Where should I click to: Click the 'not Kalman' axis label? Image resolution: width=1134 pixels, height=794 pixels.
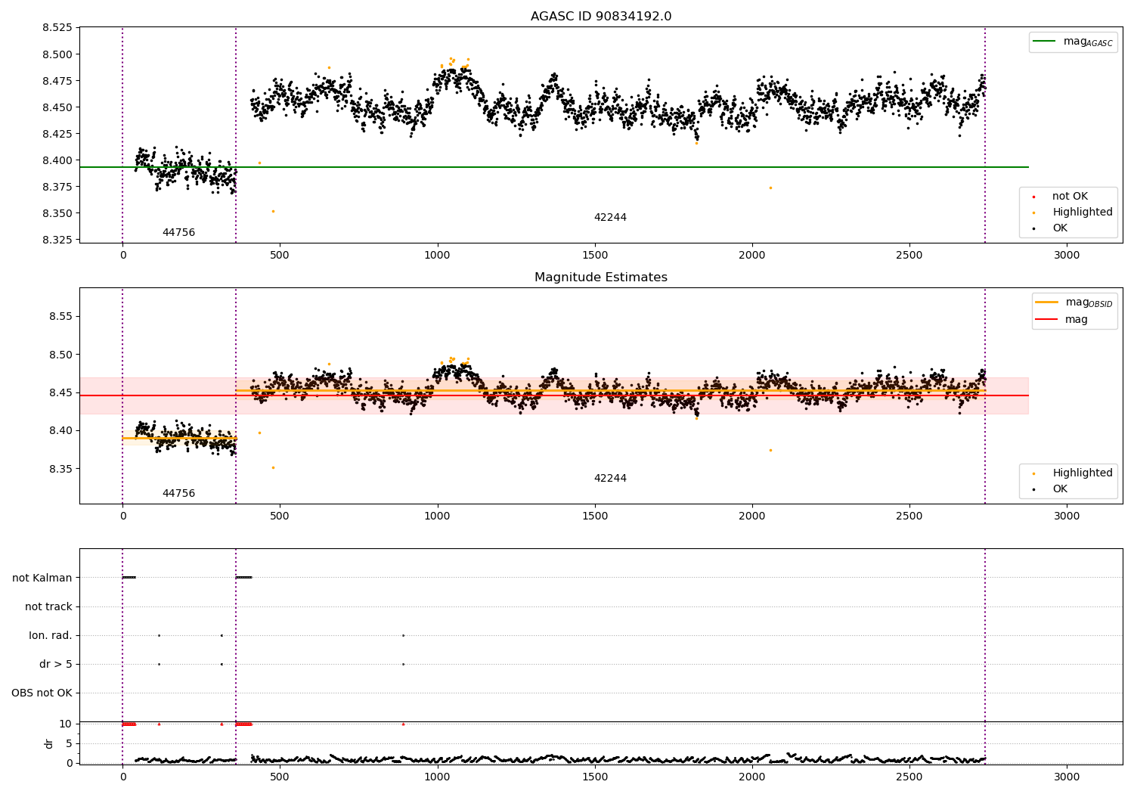click(42, 578)
